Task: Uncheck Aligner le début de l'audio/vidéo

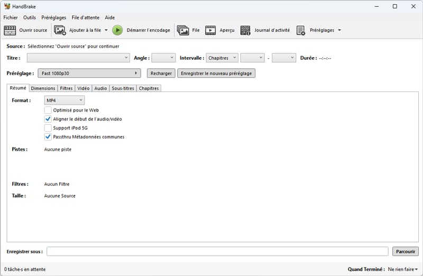Action: [48, 119]
